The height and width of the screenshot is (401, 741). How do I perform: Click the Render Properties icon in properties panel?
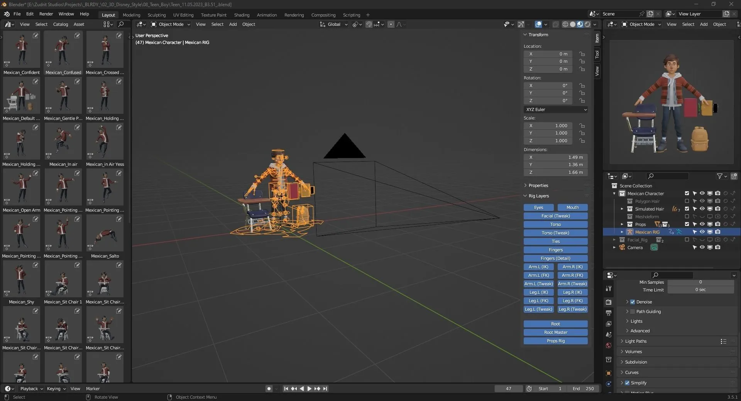pos(608,302)
